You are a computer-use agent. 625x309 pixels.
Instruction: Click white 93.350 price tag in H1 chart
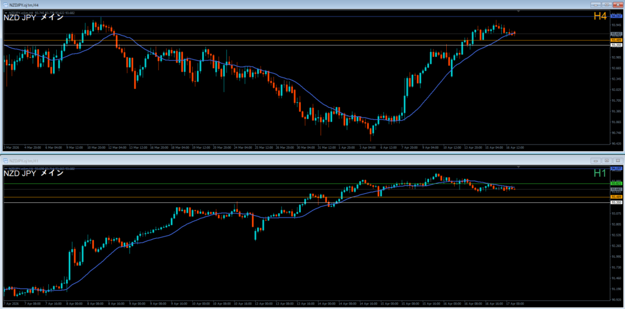pos(616,202)
